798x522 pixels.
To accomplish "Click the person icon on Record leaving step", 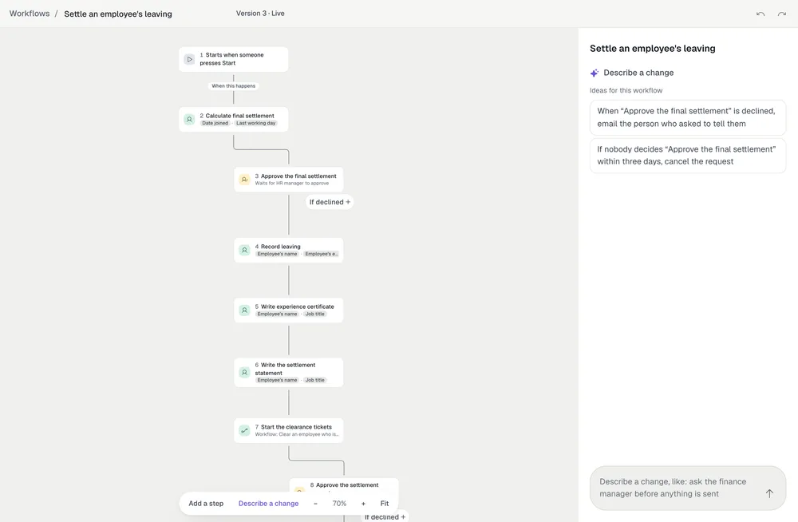I will pyautogui.click(x=245, y=250).
